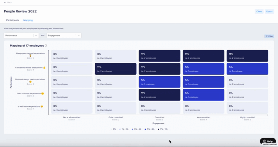278x147 pixels.
Task: Click the Engagement axis title
Action: pos(158,123)
